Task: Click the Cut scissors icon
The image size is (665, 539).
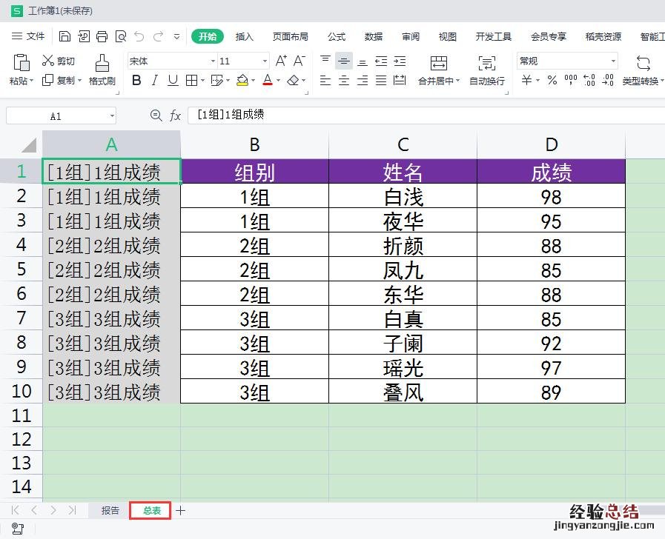Action: click(48, 61)
